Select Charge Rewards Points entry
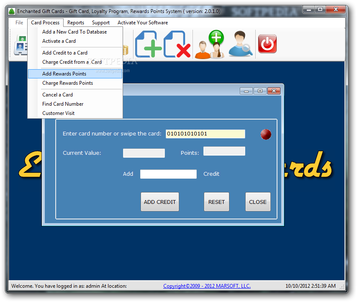Image resolution: width=357 pixels, height=302 pixels. pos(75,83)
